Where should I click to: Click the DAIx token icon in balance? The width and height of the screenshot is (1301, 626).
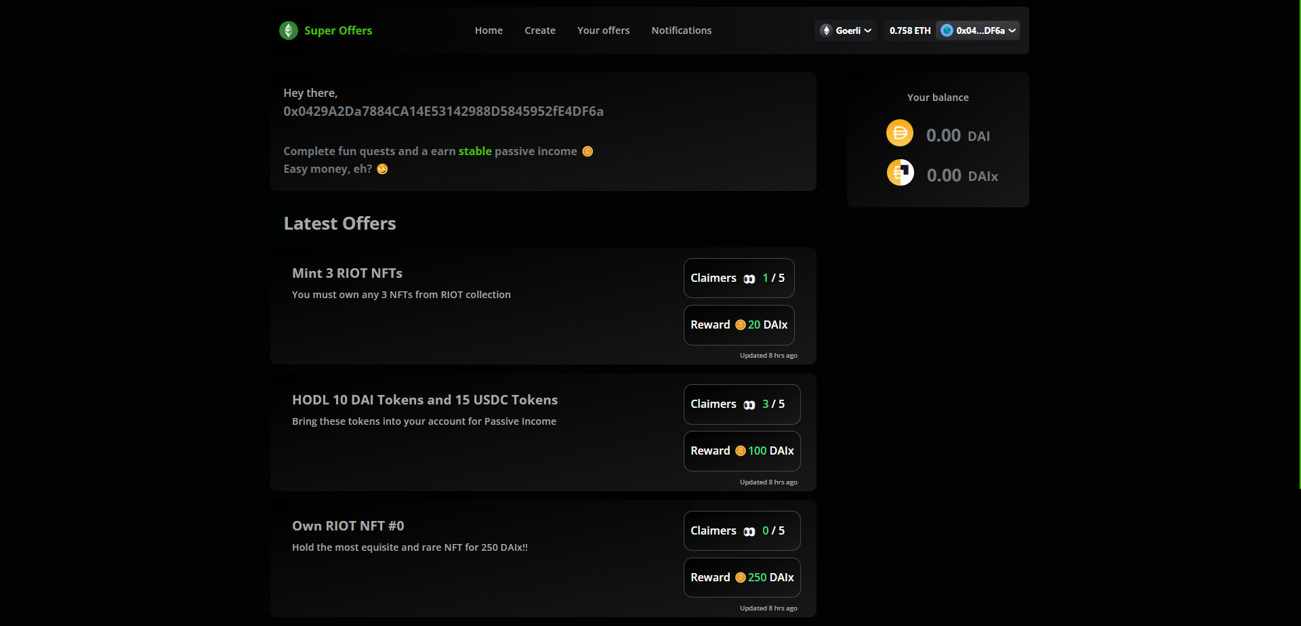click(x=900, y=173)
